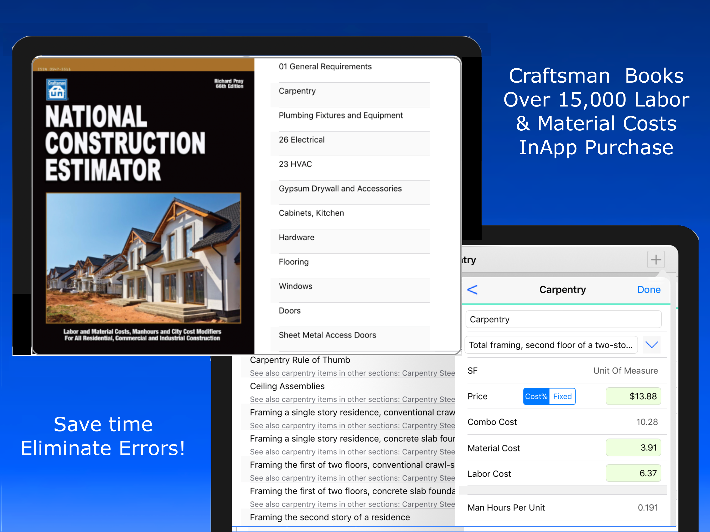Click the Carpentry name text field
The image size is (710, 532).
[563, 319]
